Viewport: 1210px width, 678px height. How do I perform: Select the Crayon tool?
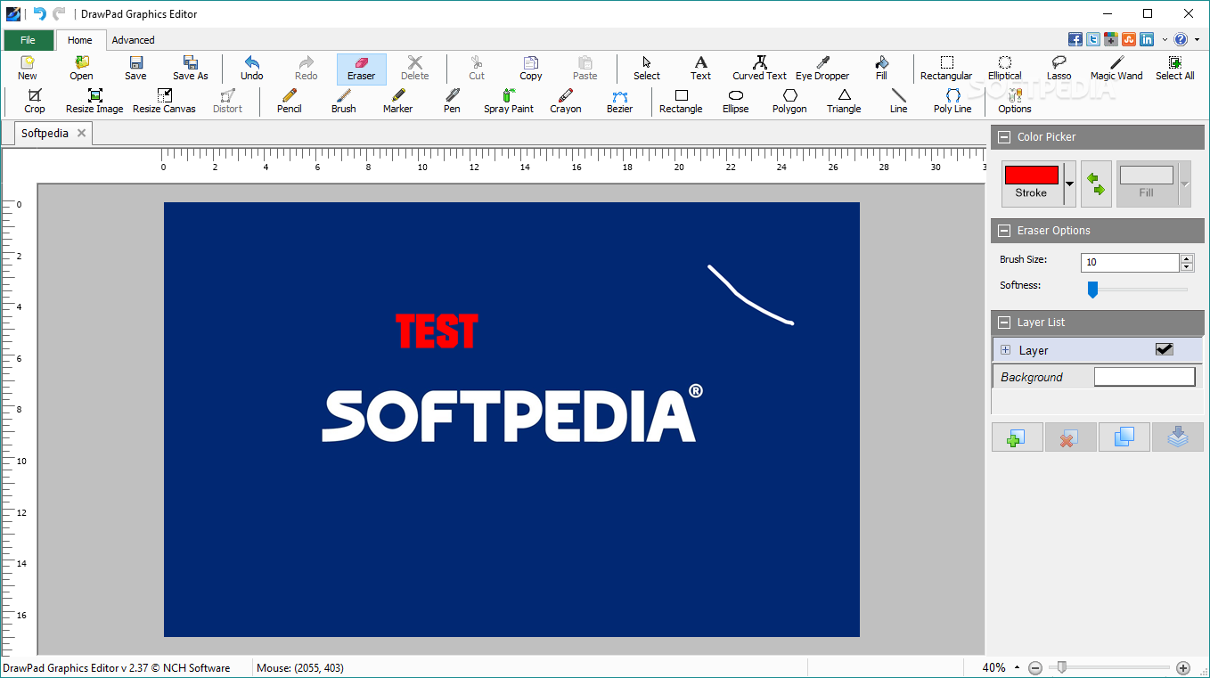(565, 101)
